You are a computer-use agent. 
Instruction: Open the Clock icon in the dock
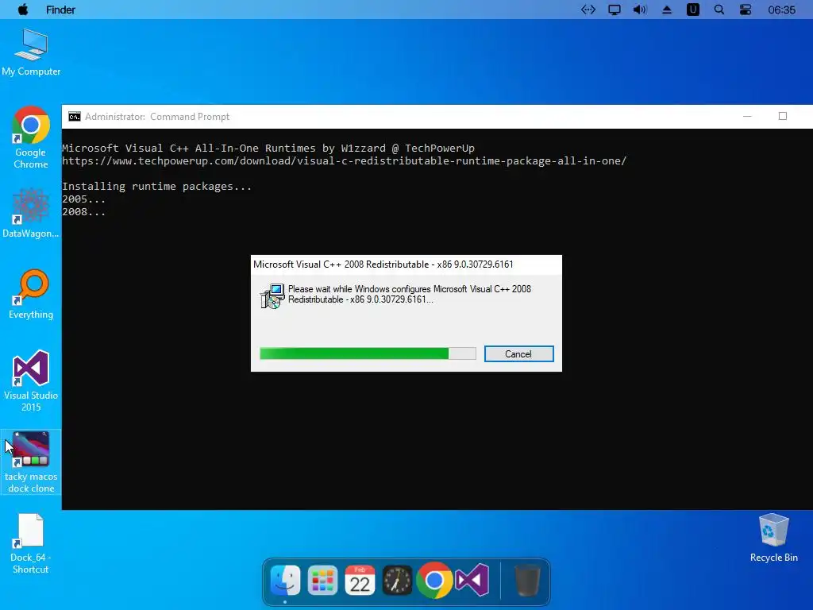click(397, 581)
